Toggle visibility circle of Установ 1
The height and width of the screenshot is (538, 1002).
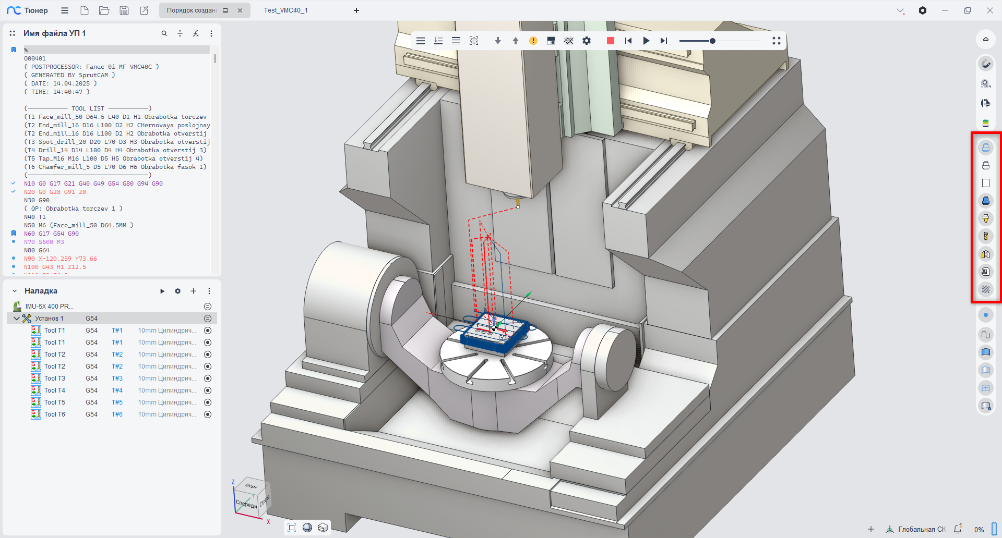pos(208,319)
